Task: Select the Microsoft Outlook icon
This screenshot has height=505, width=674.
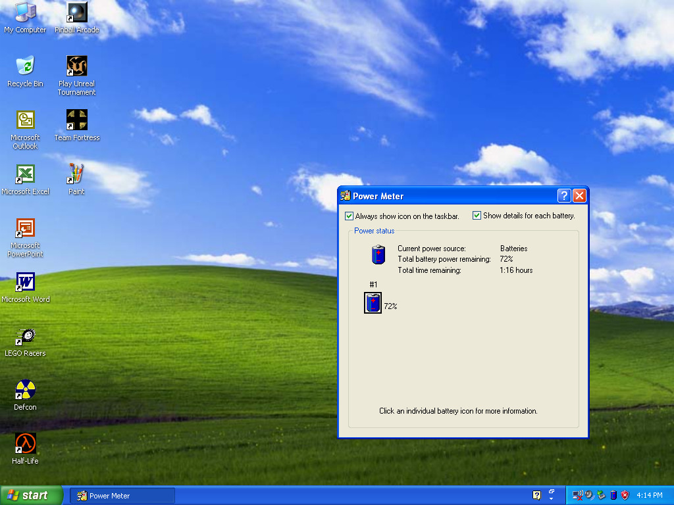Action: tap(25, 130)
